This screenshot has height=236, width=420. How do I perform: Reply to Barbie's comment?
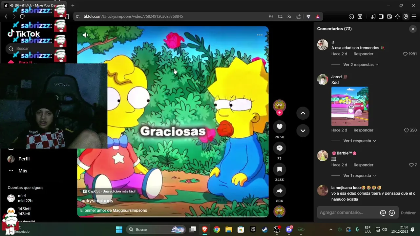click(363, 165)
